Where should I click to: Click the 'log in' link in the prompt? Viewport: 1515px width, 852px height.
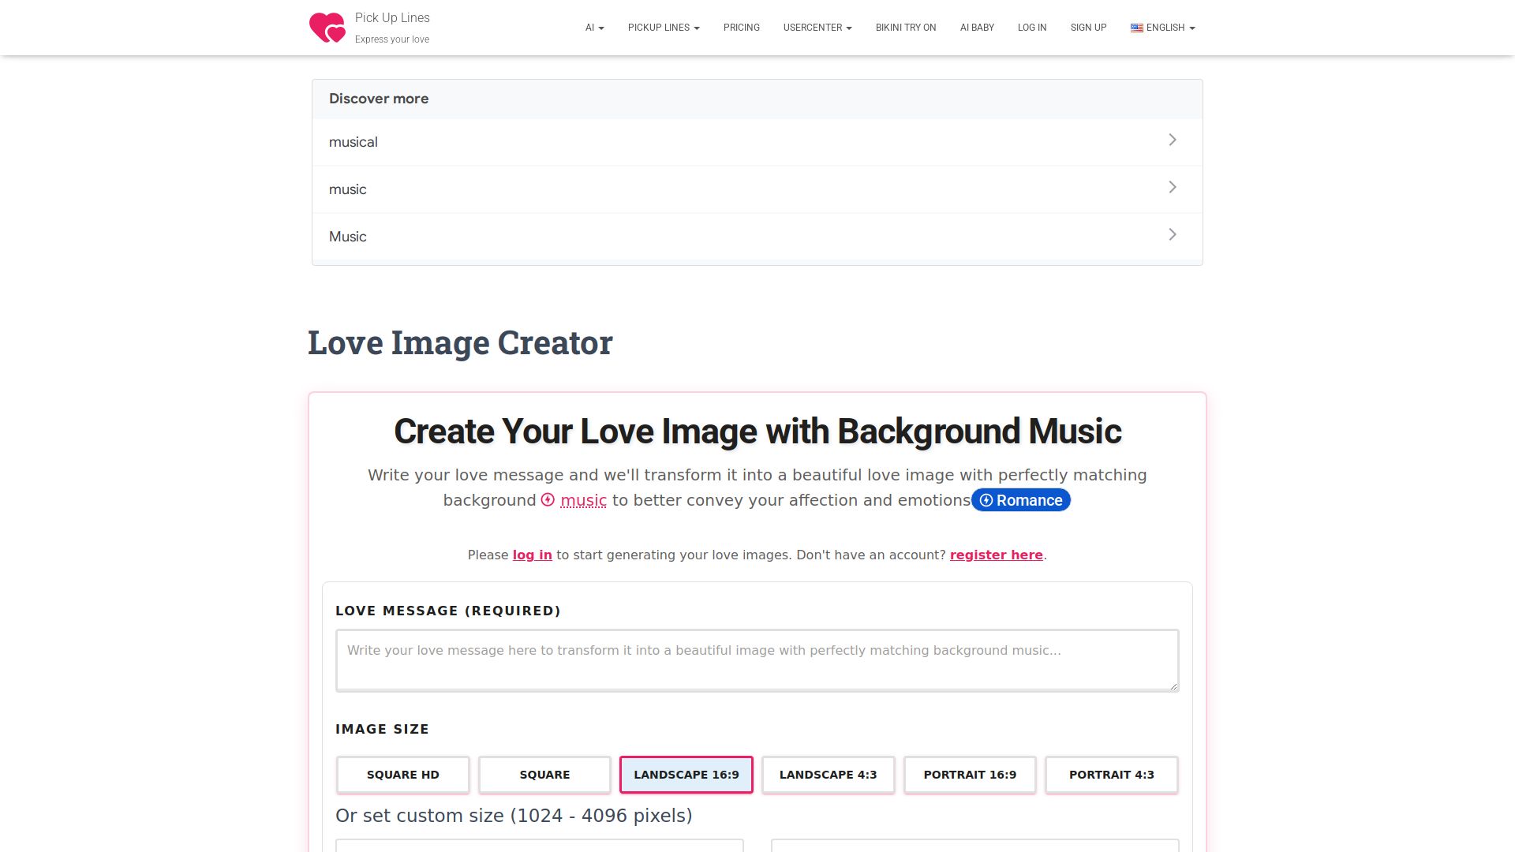point(533,555)
